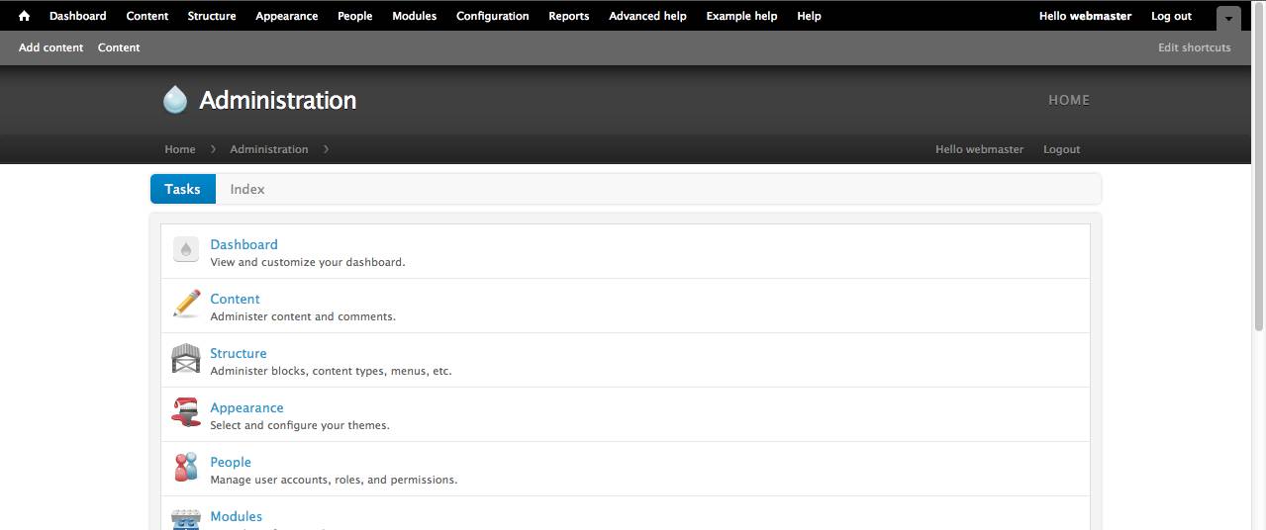Open Reports from the admin toolbar
The height and width of the screenshot is (530, 1266).
pyautogui.click(x=568, y=16)
